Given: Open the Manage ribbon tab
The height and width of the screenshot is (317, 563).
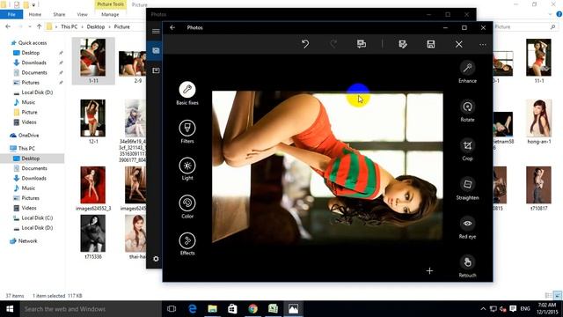Looking at the screenshot, I should 110,14.
